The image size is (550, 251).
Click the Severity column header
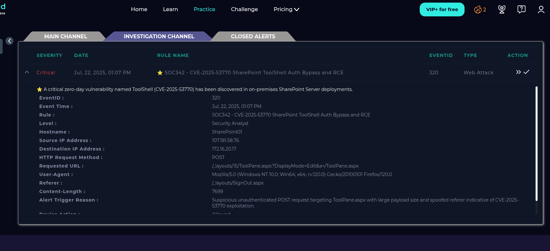point(49,55)
